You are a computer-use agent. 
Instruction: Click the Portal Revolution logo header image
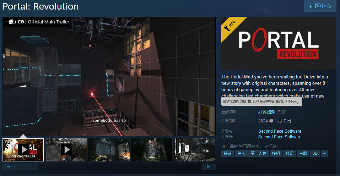(279, 43)
